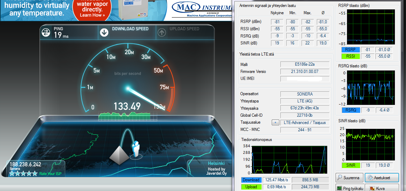Open the Suurenna magnifier button

point(349,178)
